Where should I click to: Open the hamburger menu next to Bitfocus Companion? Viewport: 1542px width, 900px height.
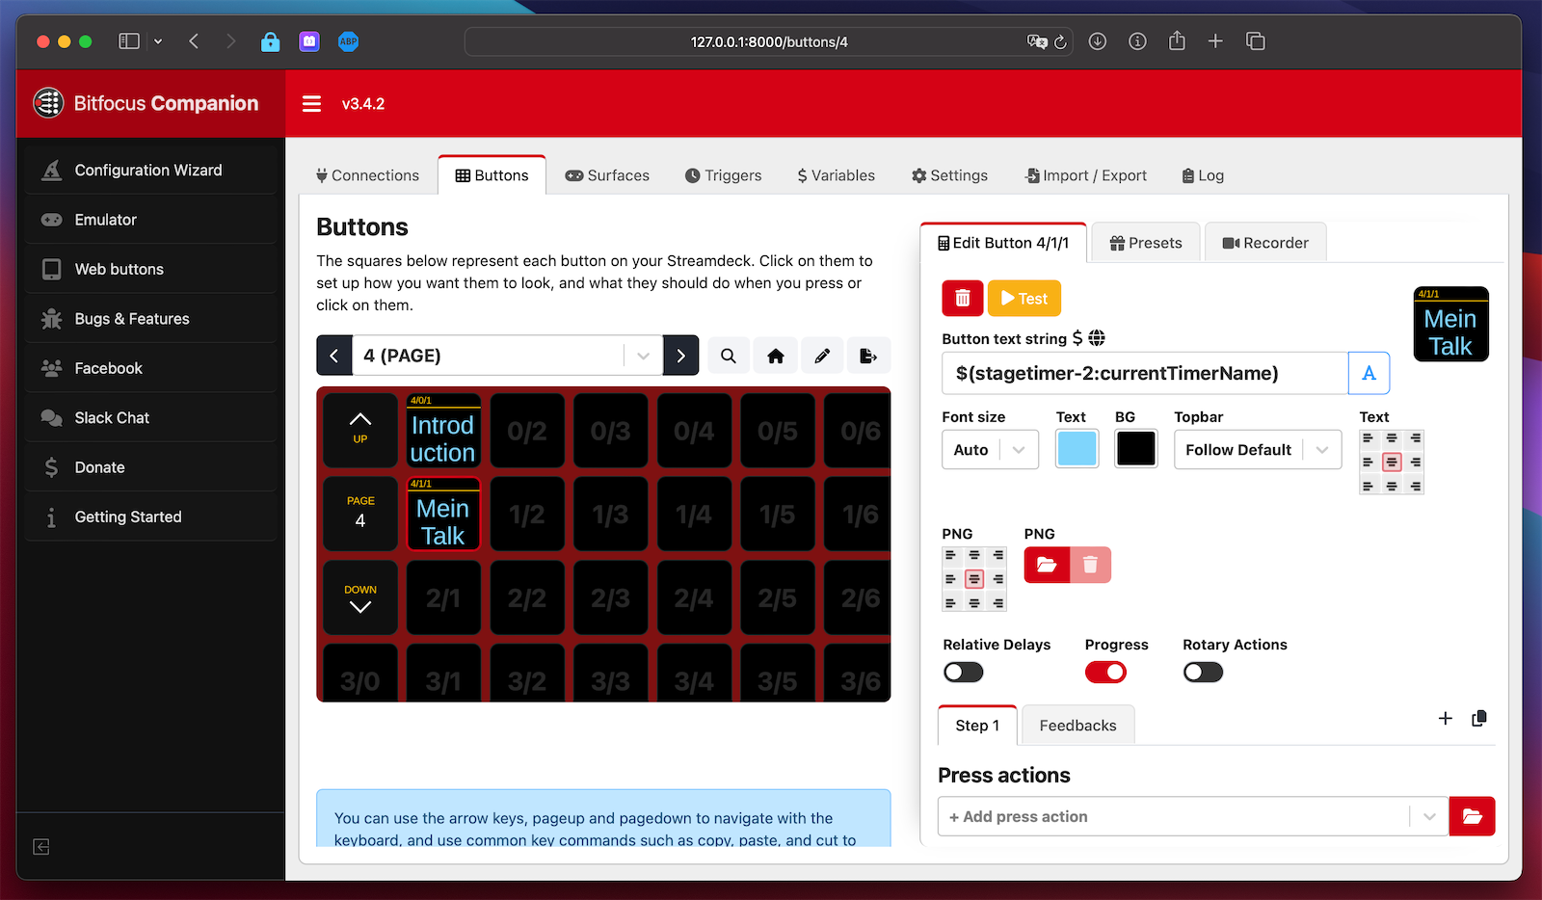310,103
